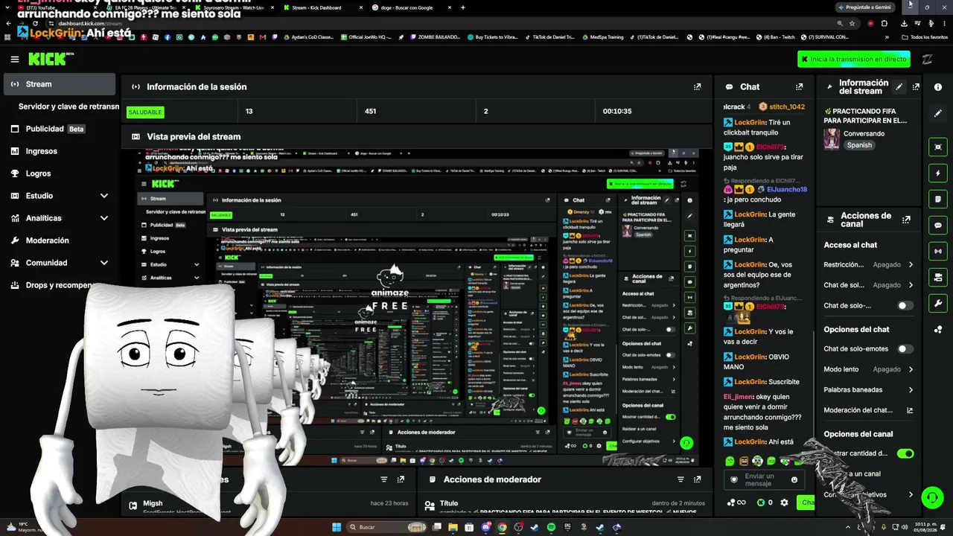Viewport: 953px width, 536px height.
Task: Click the broadcast signal icon in the right sidebar
Action: (938, 251)
